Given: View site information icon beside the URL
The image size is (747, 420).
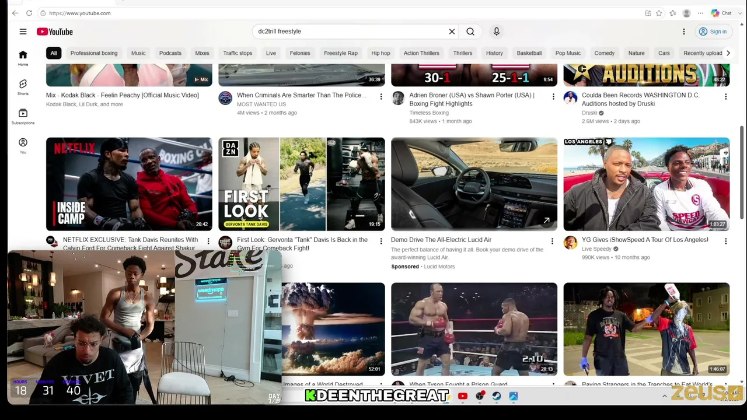Looking at the screenshot, I should [43, 13].
